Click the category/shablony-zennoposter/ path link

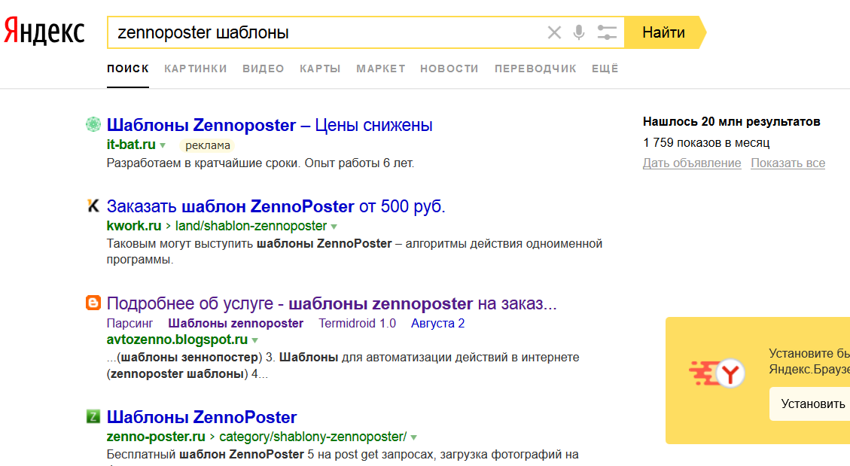coord(312,437)
